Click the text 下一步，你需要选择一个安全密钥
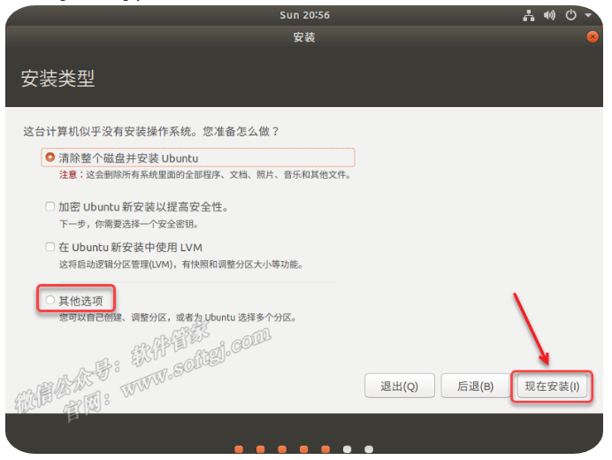This screenshot has width=612, height=460. click(129, 224)
